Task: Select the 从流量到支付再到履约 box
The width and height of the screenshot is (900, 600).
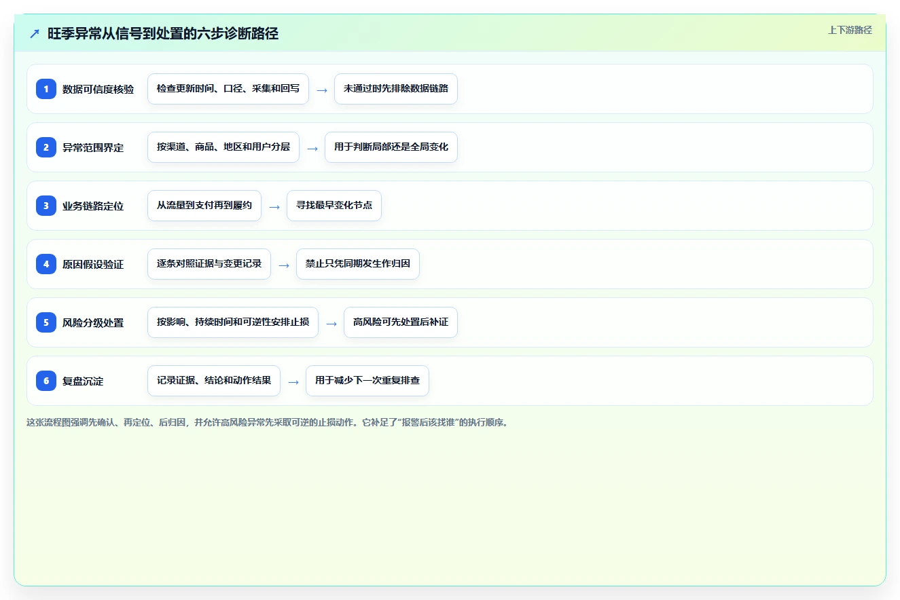Action: pos(204,205)
